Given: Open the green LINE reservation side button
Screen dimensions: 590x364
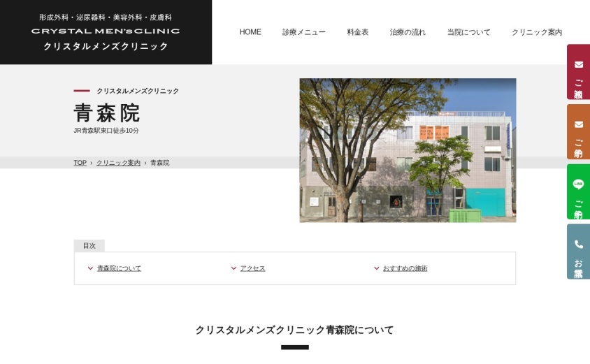Looking at the screenshot, I should point(578,191).
